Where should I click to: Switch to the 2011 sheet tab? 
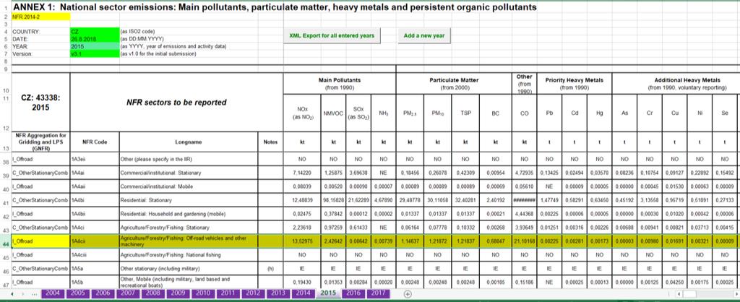[228, 293]
